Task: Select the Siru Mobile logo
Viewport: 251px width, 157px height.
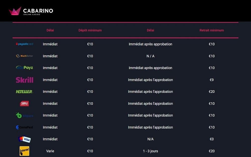Action: click(24, 103)
